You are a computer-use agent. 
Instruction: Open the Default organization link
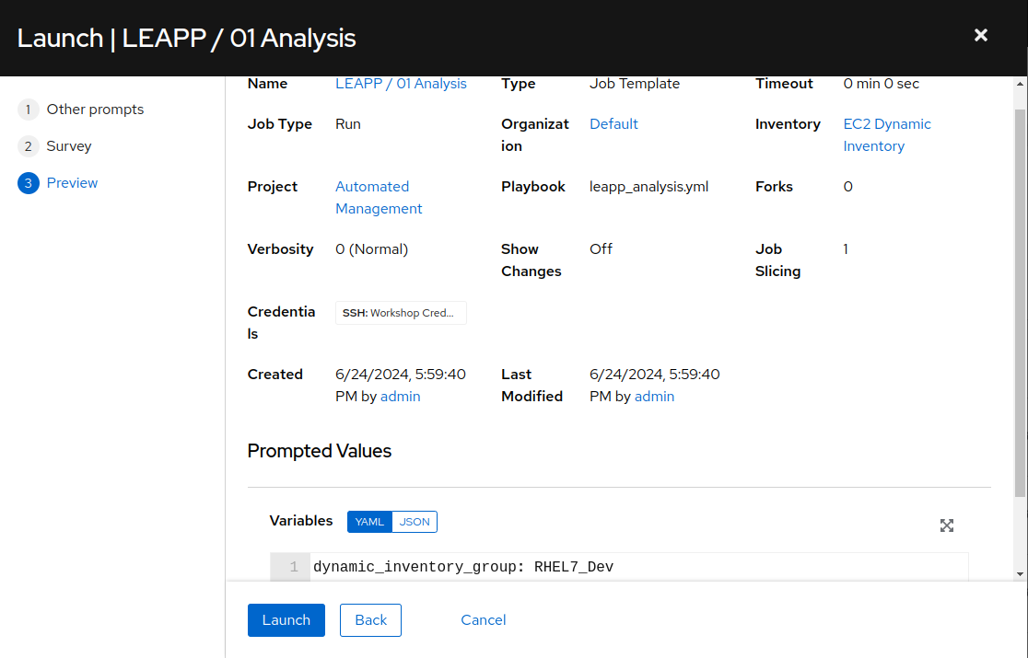[x=613, y=123]
